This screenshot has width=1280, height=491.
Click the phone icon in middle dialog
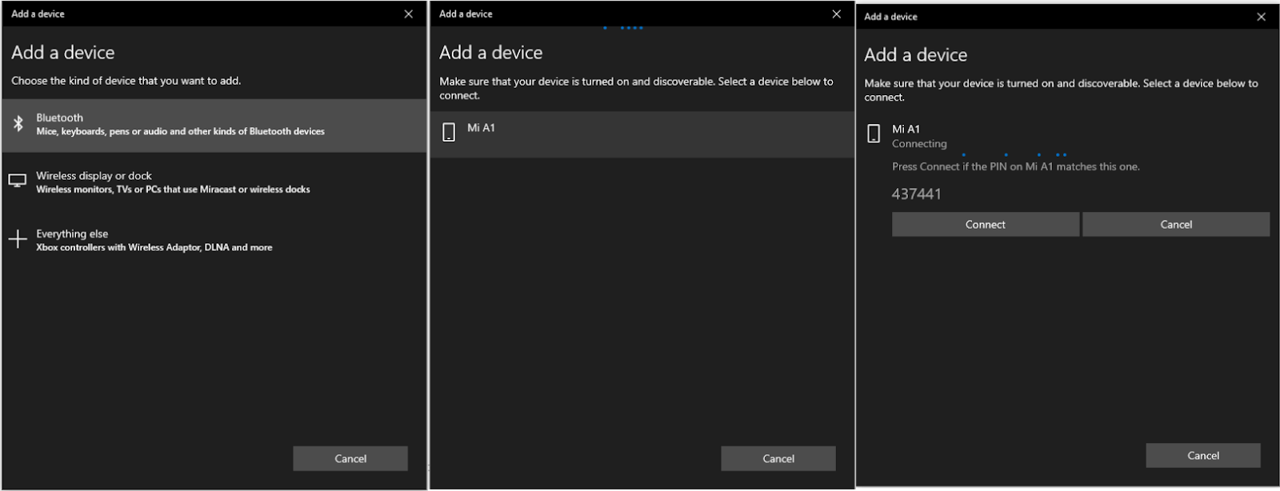tap(449, 132)
